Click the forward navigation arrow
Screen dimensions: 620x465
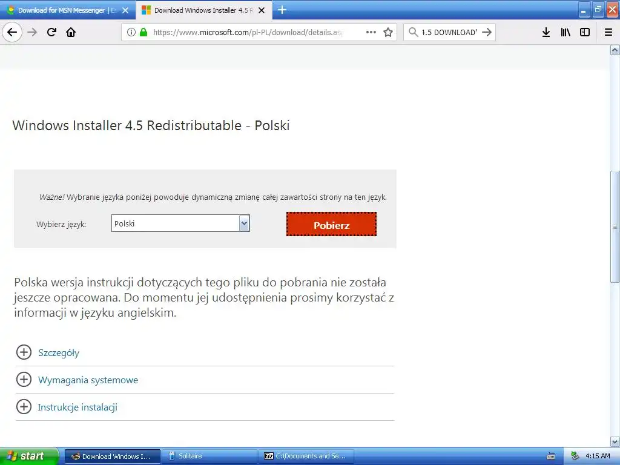pos(32,32)
